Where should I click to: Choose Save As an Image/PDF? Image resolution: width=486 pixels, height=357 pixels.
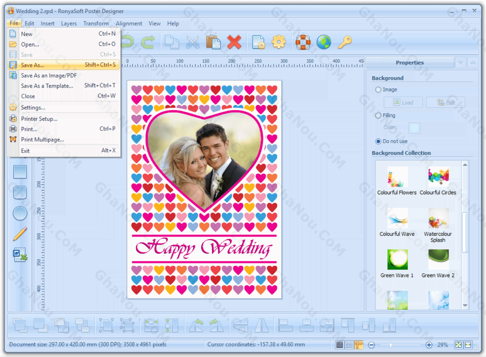[63, 75]
